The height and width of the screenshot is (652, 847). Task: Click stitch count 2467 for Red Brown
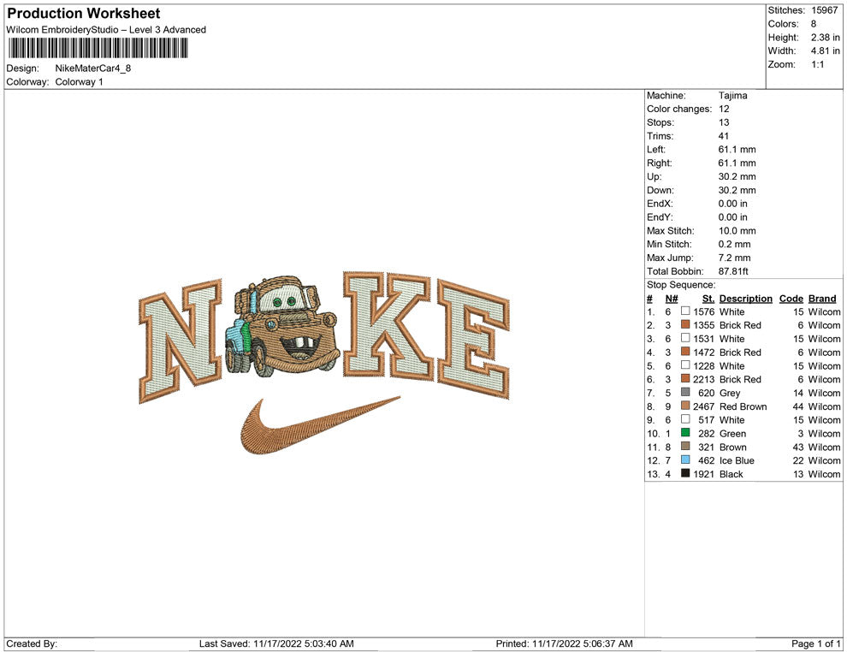click(704, 406)
